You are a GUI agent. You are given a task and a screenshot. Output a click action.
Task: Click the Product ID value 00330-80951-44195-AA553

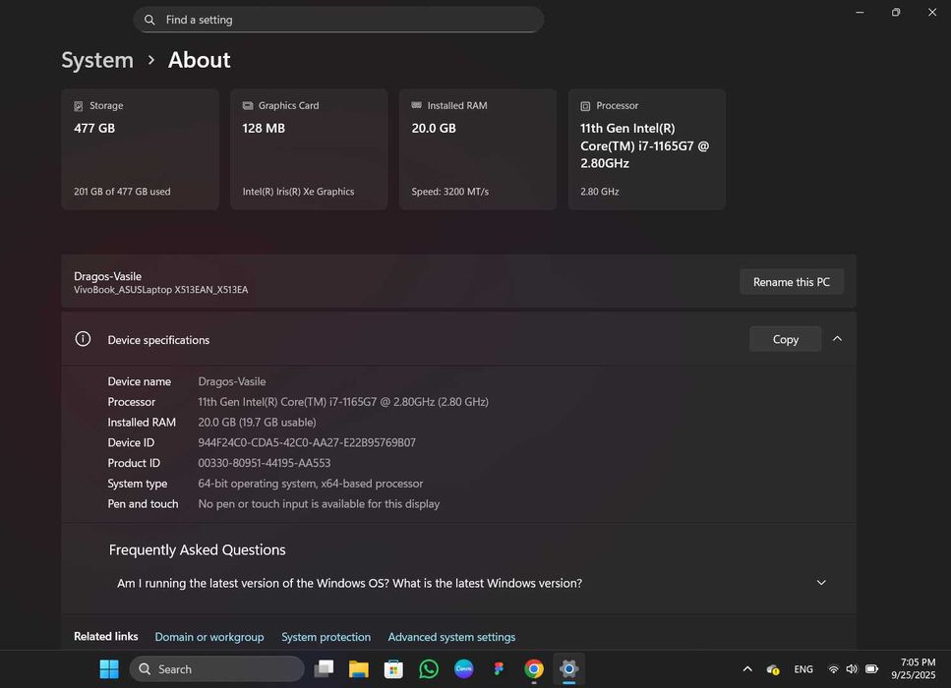coord(265,463)
